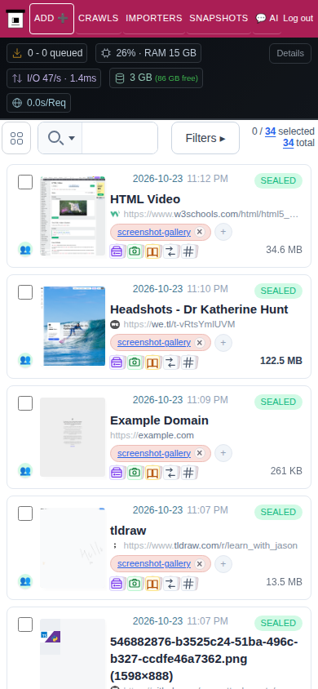Add a tag to tldraw snapshot

coord(223,564)
